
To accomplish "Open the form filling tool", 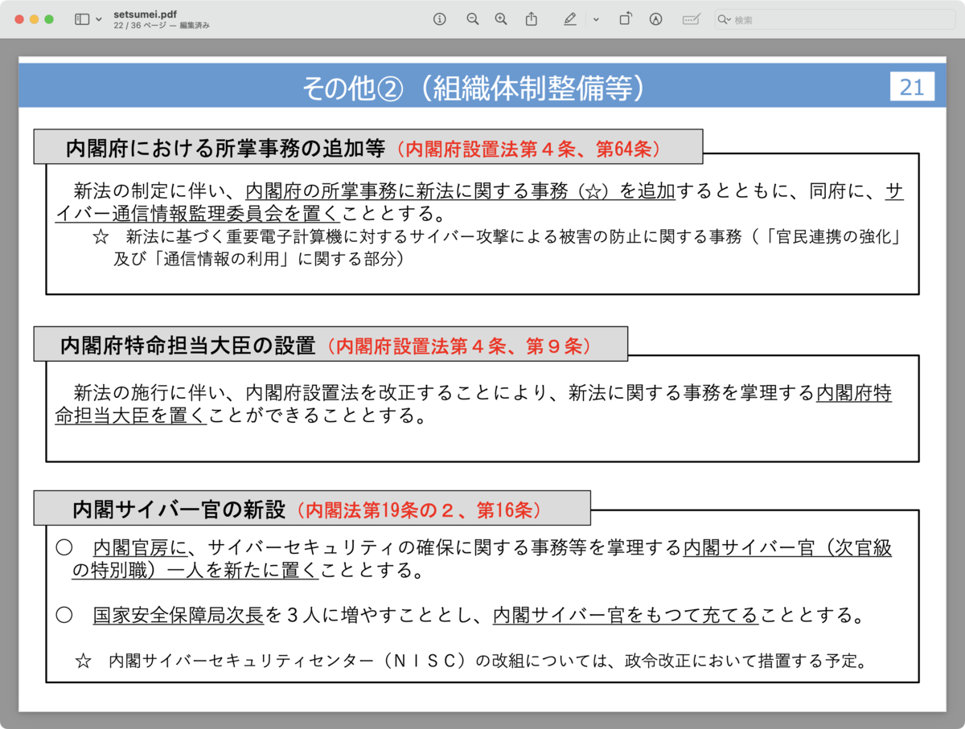I will [x=690, y=19].
